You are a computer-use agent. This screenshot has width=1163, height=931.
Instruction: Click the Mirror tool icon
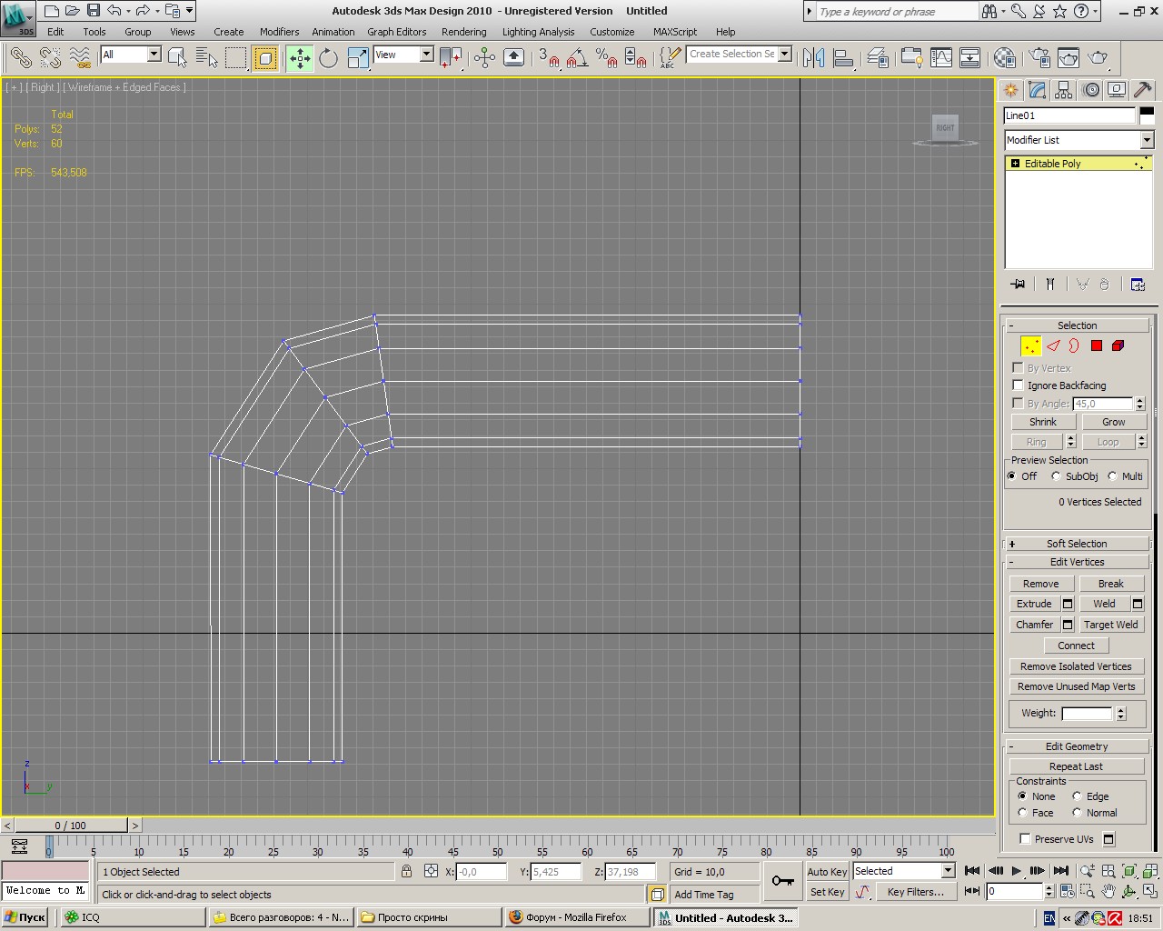[x=813, y=58]
